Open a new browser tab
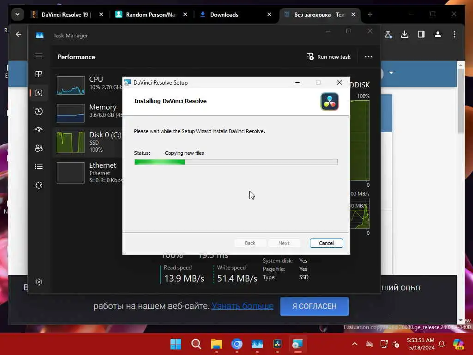 coord(370,14)
